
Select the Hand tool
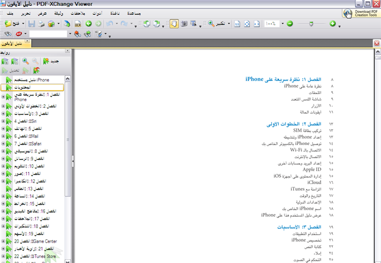(174, 24)
